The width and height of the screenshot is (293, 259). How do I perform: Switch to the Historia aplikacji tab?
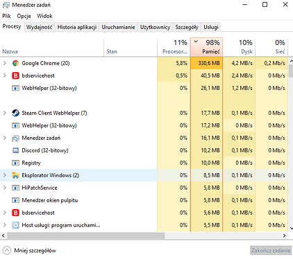pos(77,27)
